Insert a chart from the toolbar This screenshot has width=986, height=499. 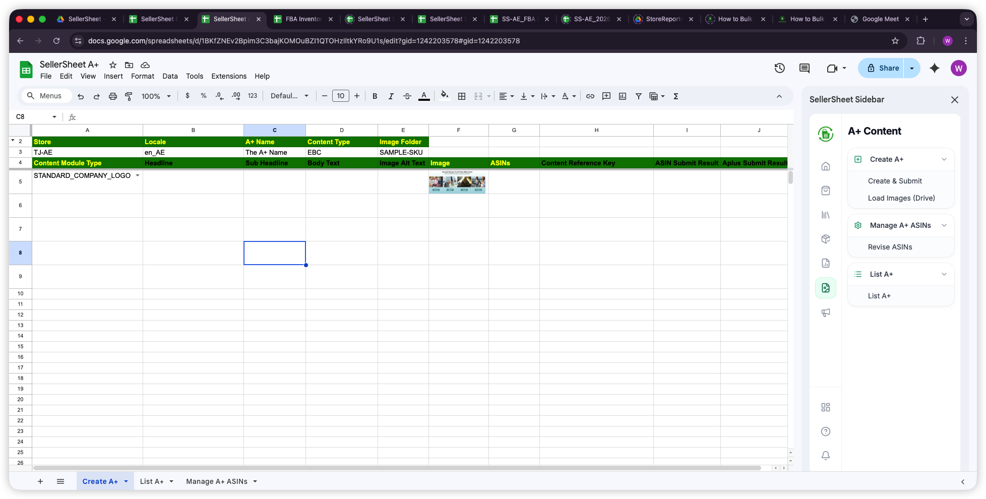click(x=623, y=96)
